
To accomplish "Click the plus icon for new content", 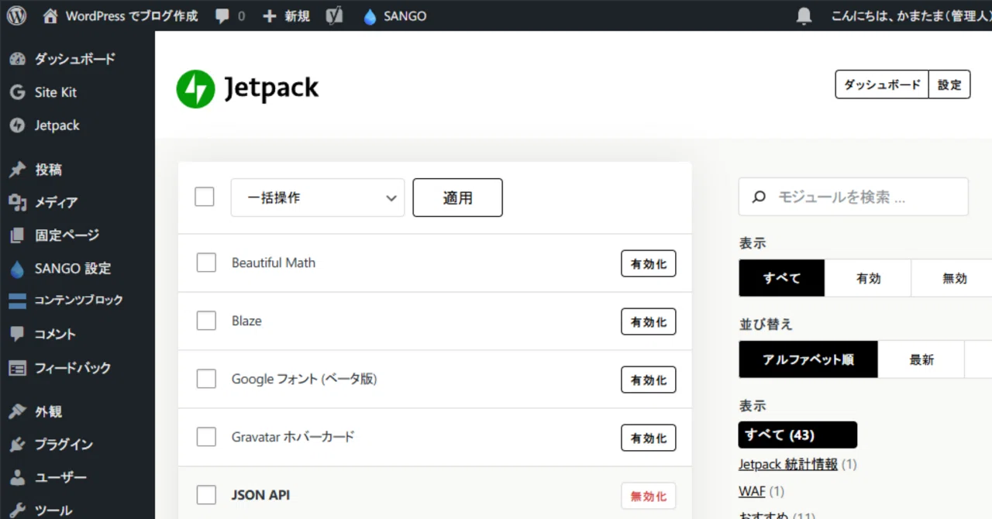I will pos(270,15).
